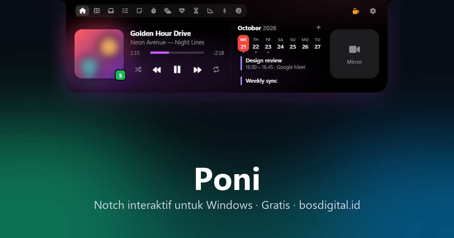This screenshot has width=454, height=238.
Task: Click the album art thumbnail
Action: click(x=99, y=54)
